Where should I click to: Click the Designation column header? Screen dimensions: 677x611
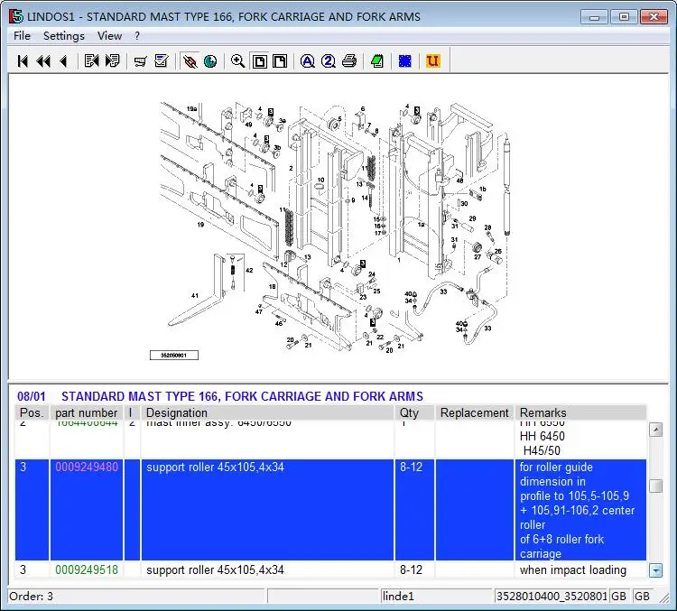tap(268, 412)
